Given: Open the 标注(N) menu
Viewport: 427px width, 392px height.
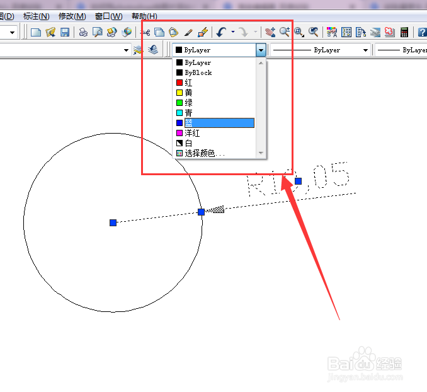Looking at the screenshot, I should point(37,16).
